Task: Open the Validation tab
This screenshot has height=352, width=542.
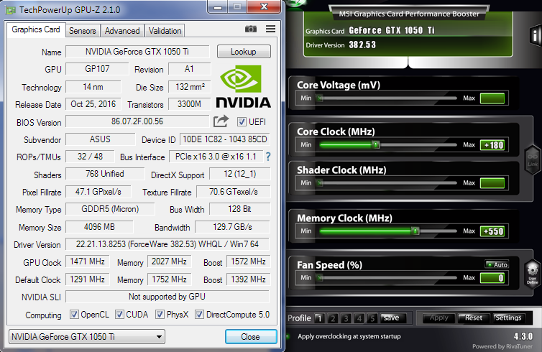Action: (x=165, y=31)
